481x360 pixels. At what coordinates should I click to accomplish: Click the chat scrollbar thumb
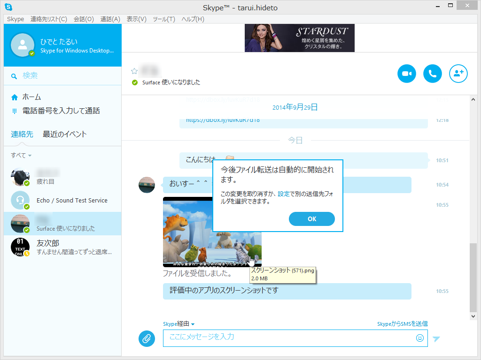click(473, 277)
